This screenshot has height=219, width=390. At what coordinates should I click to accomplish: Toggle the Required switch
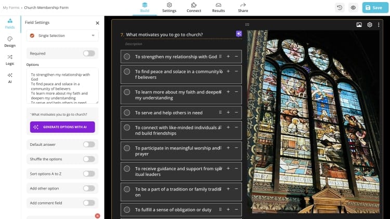click(89, 53)
